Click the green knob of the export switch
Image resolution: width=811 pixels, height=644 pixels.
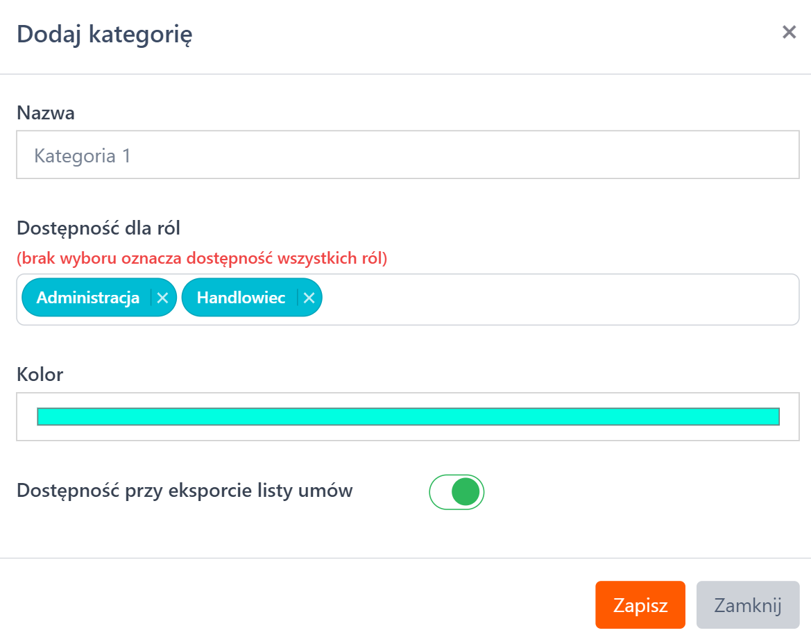pos(466,492)
